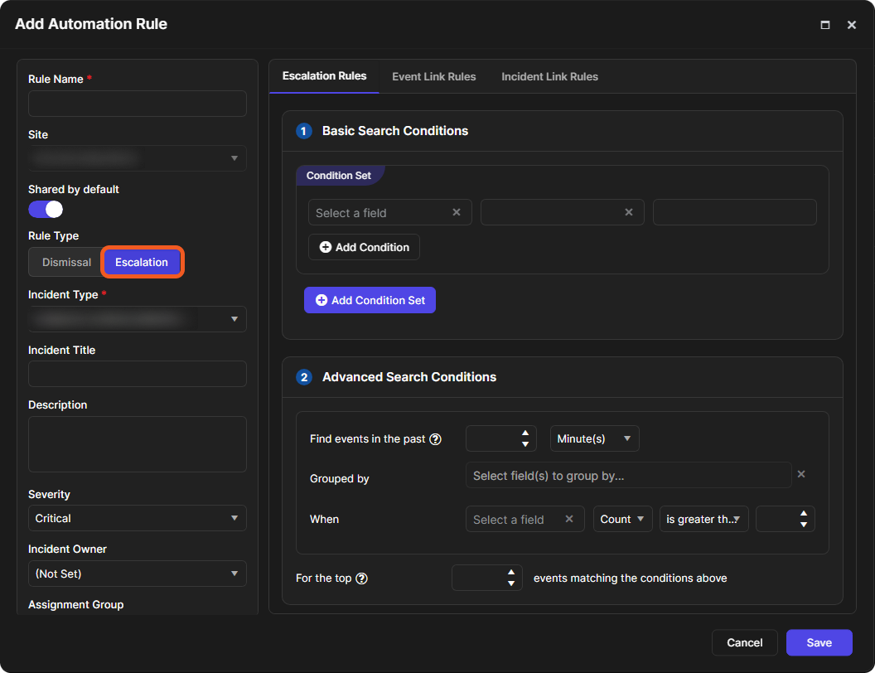Select the Dismissal rule type
Screen dimensions: 875x673
(x=66, y=262)
